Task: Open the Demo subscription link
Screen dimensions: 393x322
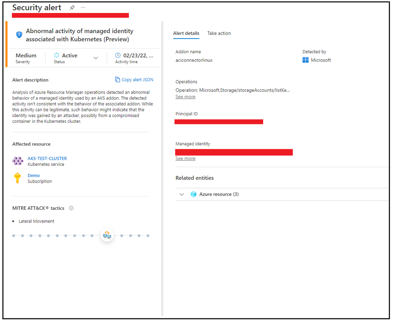Action: [33, 176]
